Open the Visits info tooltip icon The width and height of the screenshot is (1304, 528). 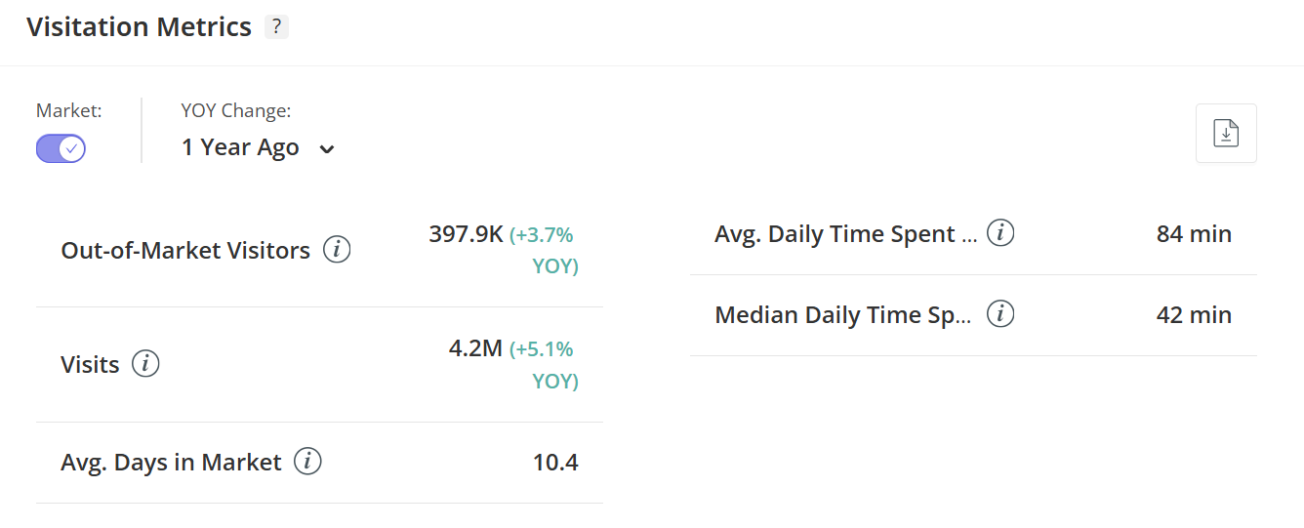145,365
